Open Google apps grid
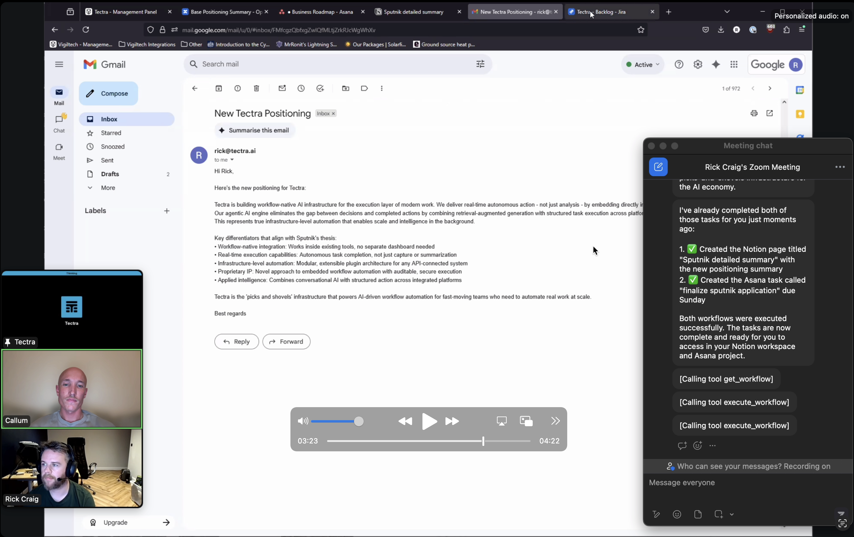Image resolution: width=854 pixels, height=537 pixels. (734, 64)
